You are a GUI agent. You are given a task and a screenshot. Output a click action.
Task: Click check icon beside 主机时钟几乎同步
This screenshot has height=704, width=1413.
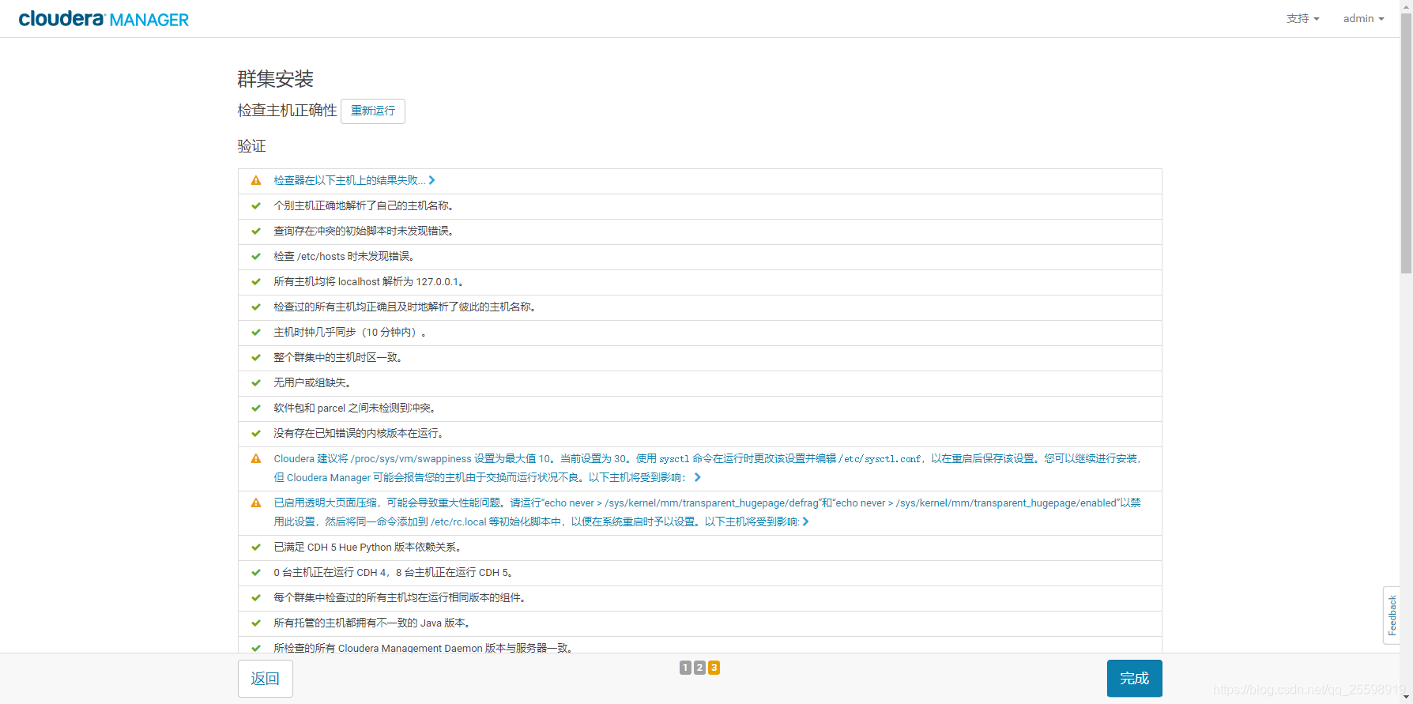coord(256,333)
